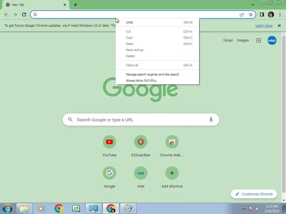Open the Google shortcut tile
Viewport: 286px width, 214px height.
109,177
